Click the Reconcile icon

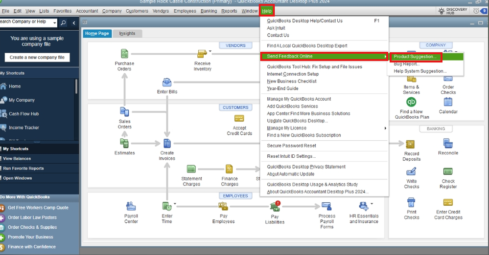coord(448,143)
